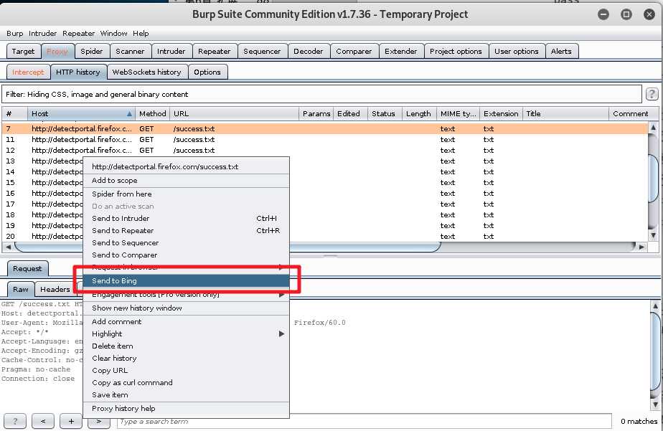Switch to the Sequencer tab
Screen dimensions: 663x431
[x=262, y=51]
